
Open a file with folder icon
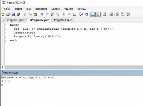pos(8,14)
